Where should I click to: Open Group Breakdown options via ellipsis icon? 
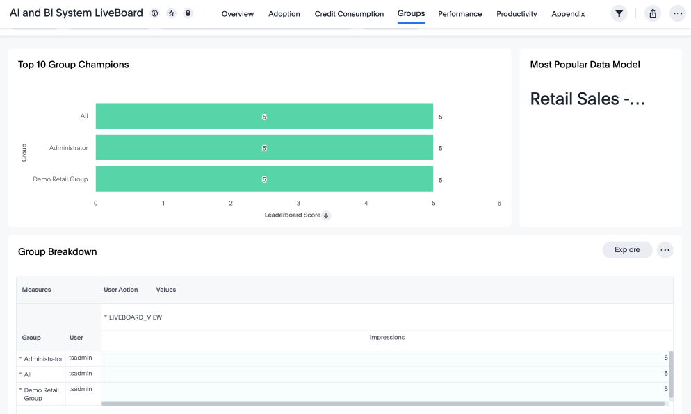tap(665, 249)
